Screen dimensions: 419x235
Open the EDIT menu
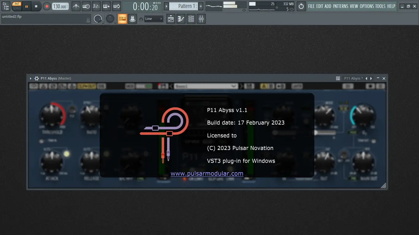tap(320, 6)
